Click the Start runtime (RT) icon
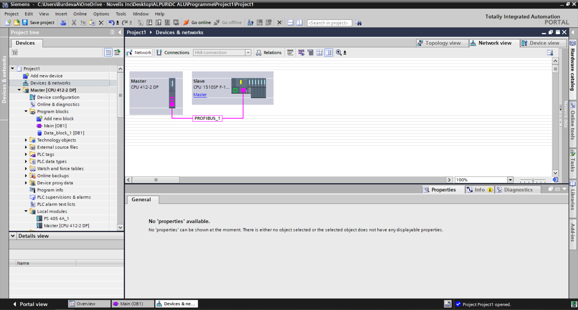This screenshot has height=310, width=578. [176, 23]
